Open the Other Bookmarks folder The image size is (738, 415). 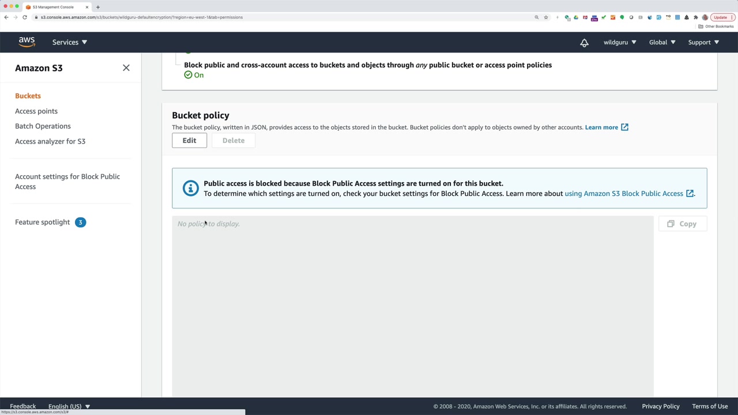(x=716, y=27)
